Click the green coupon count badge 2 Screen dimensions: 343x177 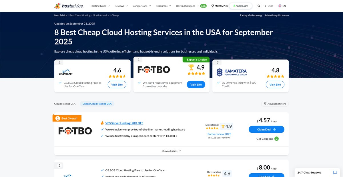click(276, 139)
